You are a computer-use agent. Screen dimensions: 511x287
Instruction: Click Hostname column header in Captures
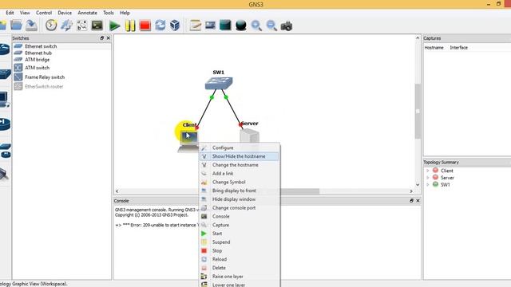[x=434, y=48]
